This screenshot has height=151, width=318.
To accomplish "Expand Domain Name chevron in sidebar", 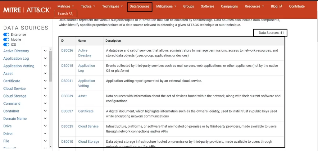I will click(x=45, y=118).
